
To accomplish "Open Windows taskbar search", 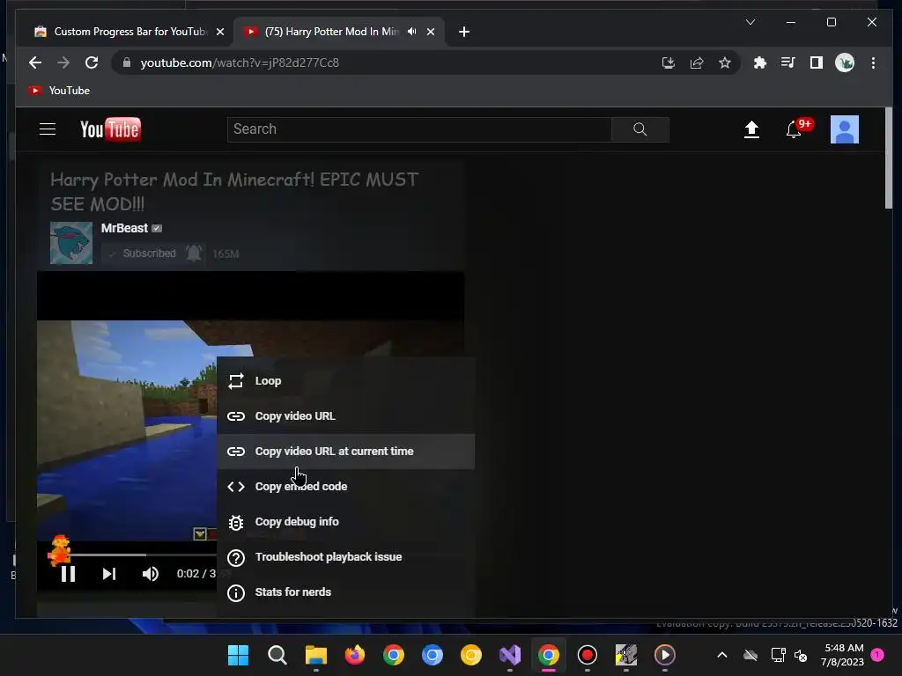I will (x=277, y=655).
